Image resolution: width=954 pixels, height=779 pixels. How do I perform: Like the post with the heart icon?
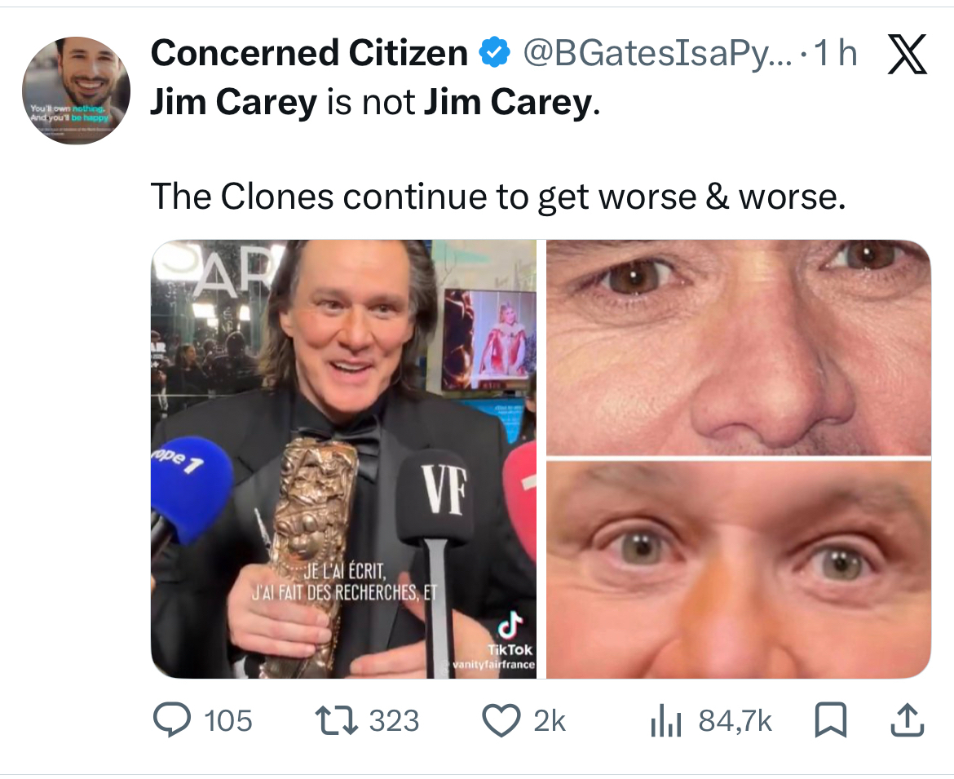[501, 721]
